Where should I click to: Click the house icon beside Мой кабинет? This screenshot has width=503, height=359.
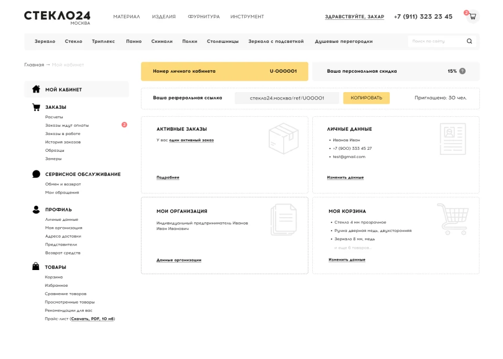(36, 89)
